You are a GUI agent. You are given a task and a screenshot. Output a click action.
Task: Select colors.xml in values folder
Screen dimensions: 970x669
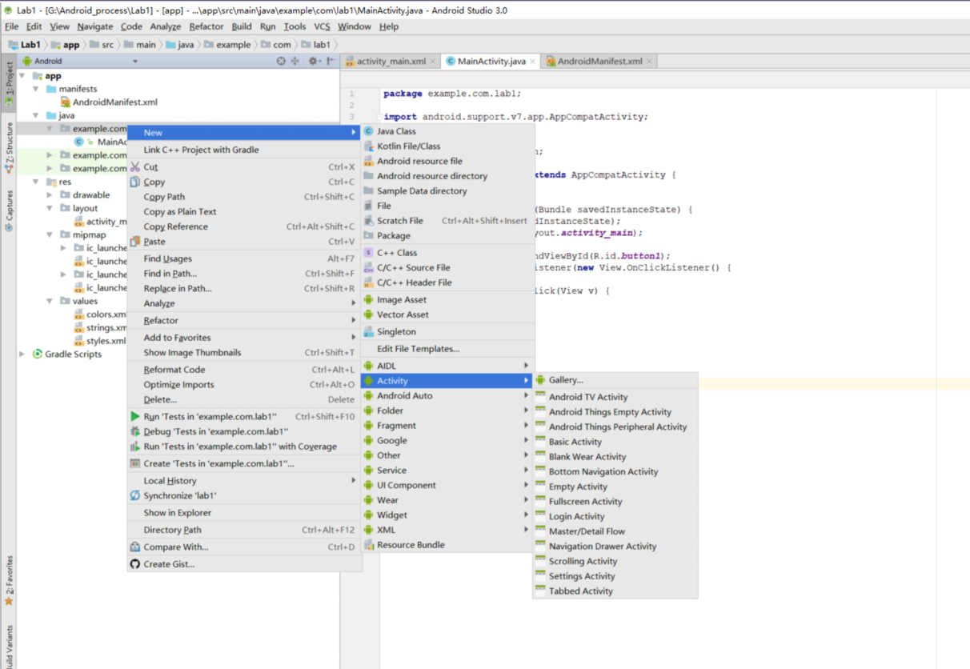pos(100,314)
